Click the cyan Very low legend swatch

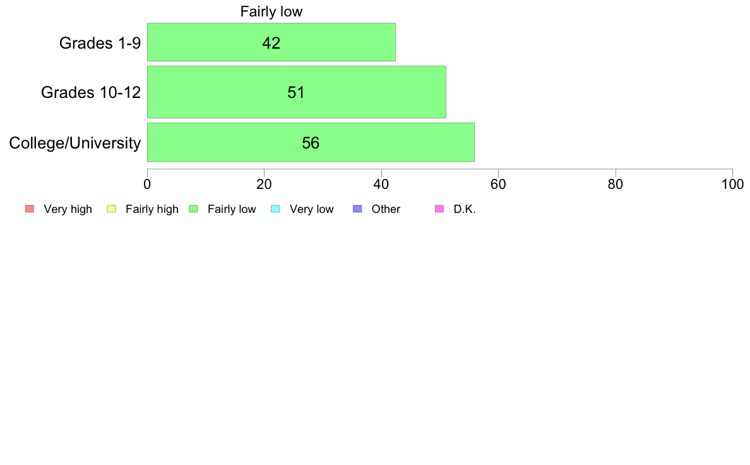click(x=275, y=208)
